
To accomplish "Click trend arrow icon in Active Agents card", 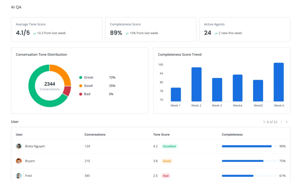I will pos(216,33).
